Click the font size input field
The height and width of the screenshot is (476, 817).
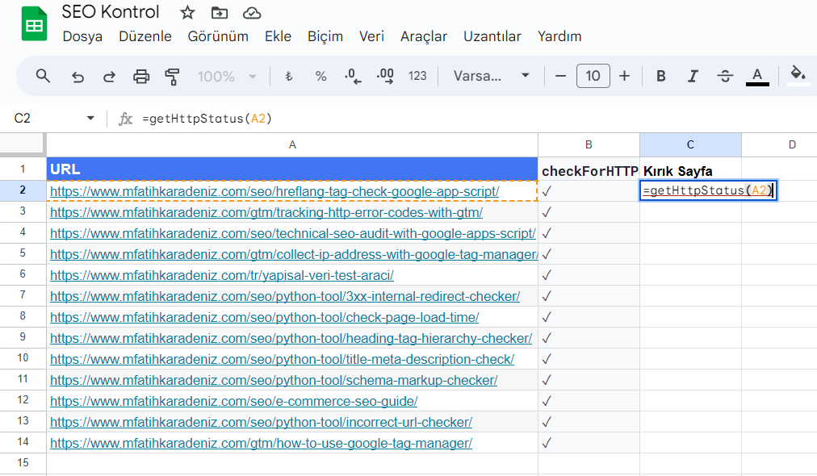(593, 76)
